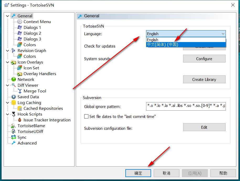This screenshot has width=240, height=181.
Task: Click the Language combo box arrow
Action: 223,34
